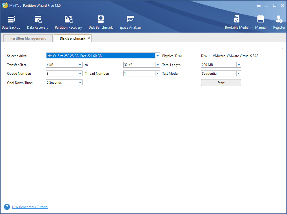Close the MiniTool Partition Wizard window

coord(282,5)
